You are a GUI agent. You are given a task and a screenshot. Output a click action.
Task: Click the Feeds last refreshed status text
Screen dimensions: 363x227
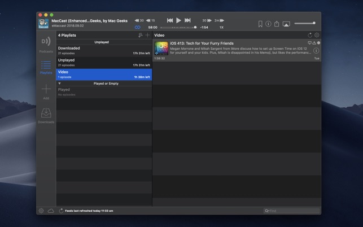pos(89,211)
